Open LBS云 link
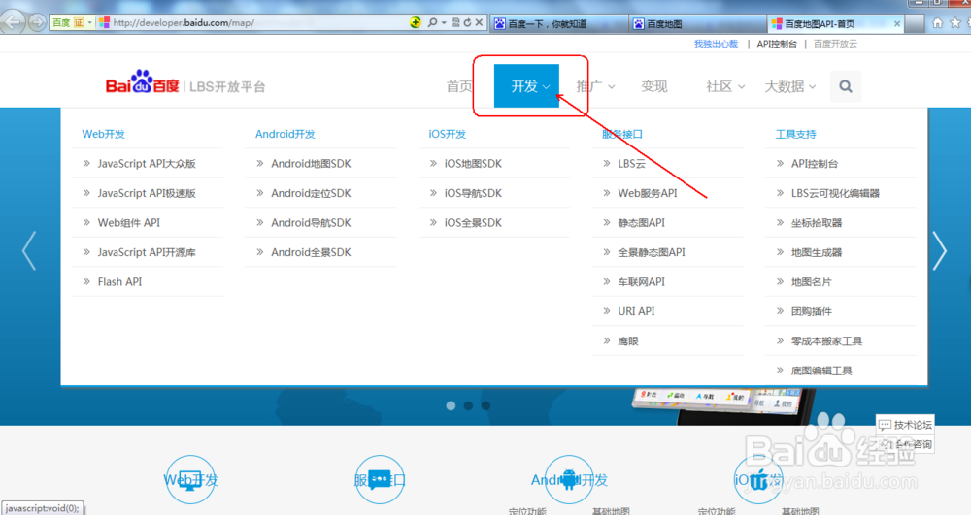This screenshot has width=971, height=515. 632,163
